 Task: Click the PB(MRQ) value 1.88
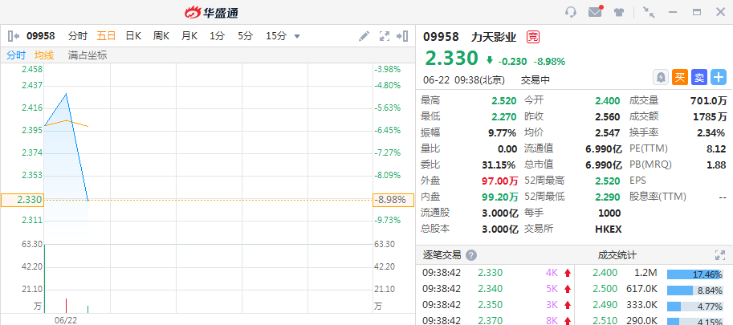[x=717, y=165]
